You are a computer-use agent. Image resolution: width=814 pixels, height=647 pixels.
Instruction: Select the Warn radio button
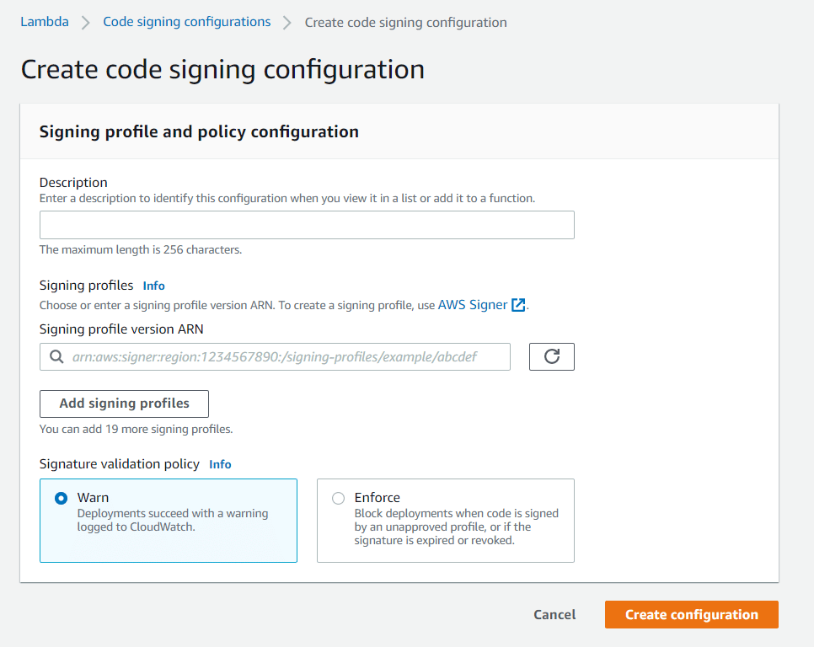pyautogui.click(x=62, y=498)
